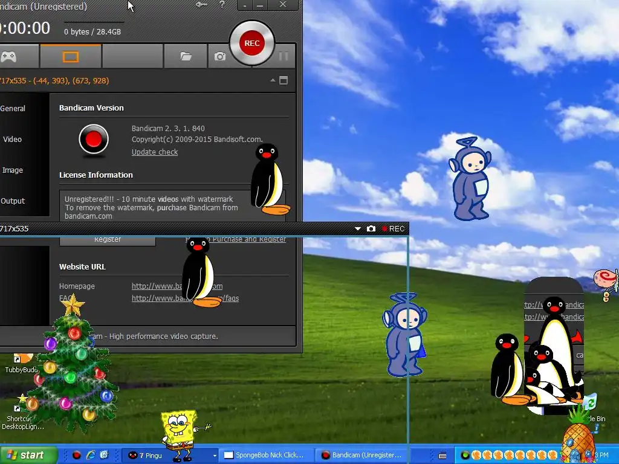
Task: Click the Tinky Winky floating in the clouds
Action: (470, 178)
